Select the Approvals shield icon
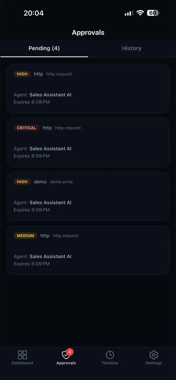The image size is (176, 380). [65, 355]
